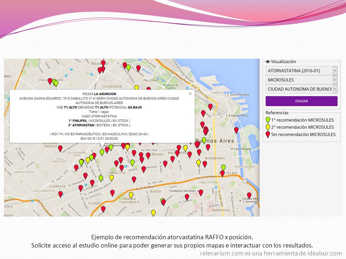Screen dimensions: 346x259
Task: Click red marker on Av. Caseros
Action: pyautogui.click(x=187, y=197)
